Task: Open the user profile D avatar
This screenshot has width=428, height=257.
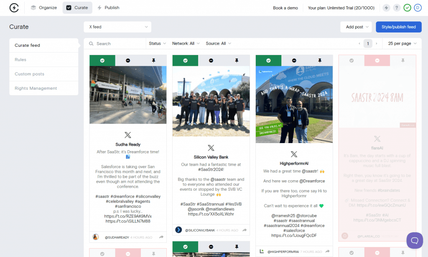Action: tap(418, 8)
